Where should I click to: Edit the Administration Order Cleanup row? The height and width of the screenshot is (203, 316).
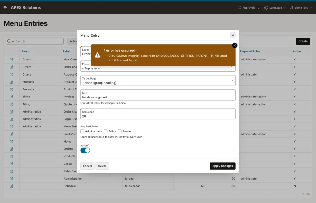point(11,112)
